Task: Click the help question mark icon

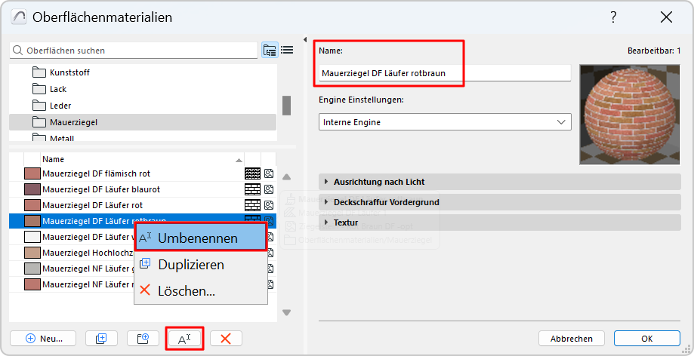Action: (x=612, y=17)
